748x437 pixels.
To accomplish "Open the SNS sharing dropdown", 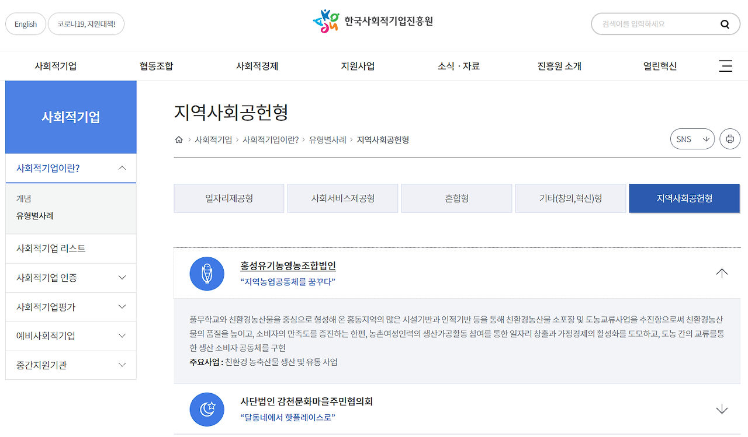I will click(692, 139).
